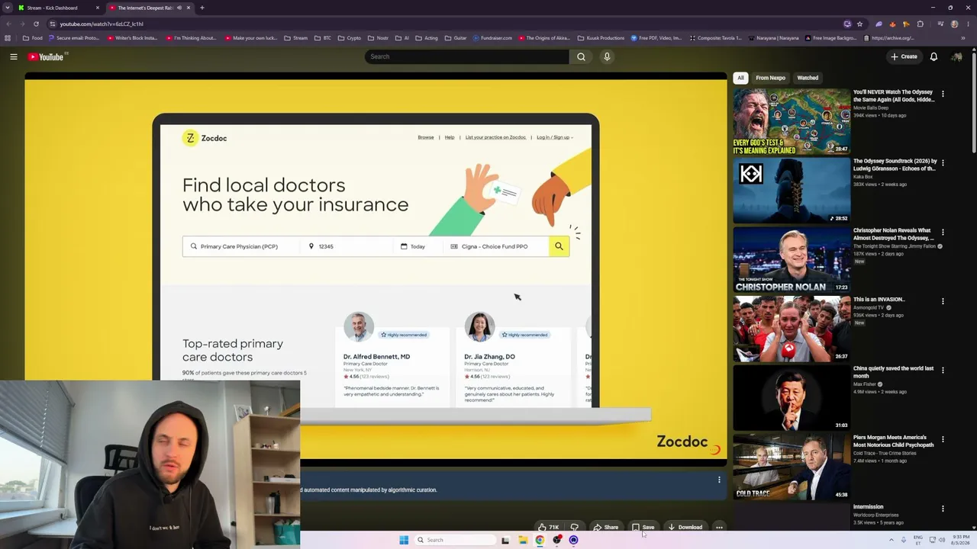Mute the YouTube tab via speaker icon

pos(179,8)
